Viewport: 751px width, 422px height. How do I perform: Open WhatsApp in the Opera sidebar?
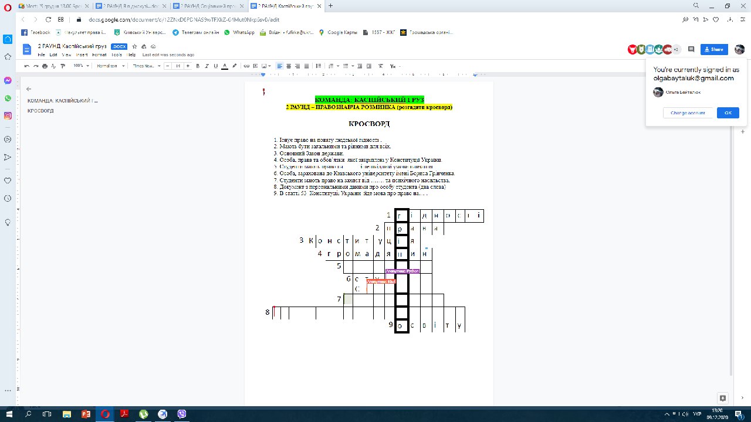8,98
